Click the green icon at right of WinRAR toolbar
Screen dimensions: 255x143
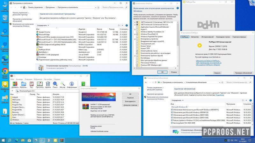pyautogui.click(x=83, y=84)
